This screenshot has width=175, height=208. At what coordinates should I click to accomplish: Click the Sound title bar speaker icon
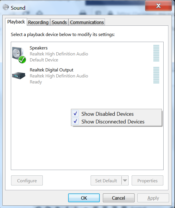coord(6,7)
